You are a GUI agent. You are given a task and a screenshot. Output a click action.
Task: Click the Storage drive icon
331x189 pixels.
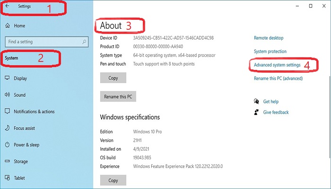pyautogui.click(x=7, y=161)
